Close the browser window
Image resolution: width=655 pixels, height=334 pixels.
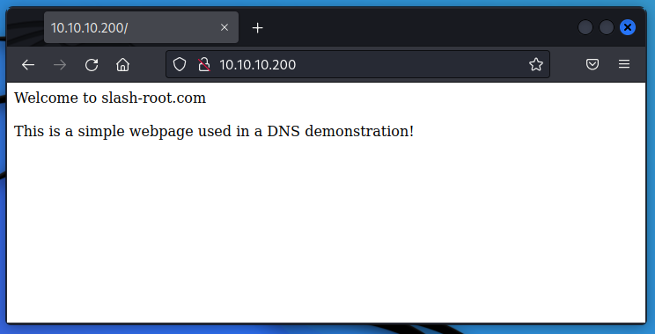tap(628, 27)
